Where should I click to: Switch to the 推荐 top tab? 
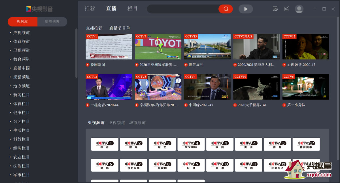point(90,8)
